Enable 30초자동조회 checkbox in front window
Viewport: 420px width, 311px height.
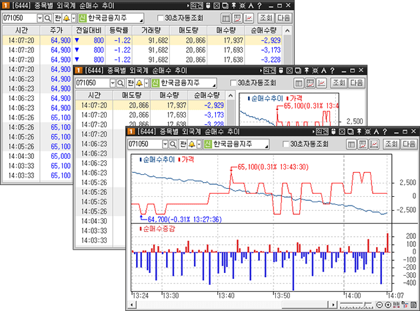tap(286, 145)
